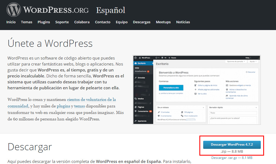Click the 'Descargar' section heading
This screenshot has width=276, height=164.
tap(30, 147)
